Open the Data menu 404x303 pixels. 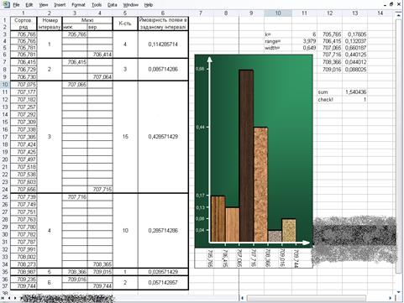[x=113, y=5]
